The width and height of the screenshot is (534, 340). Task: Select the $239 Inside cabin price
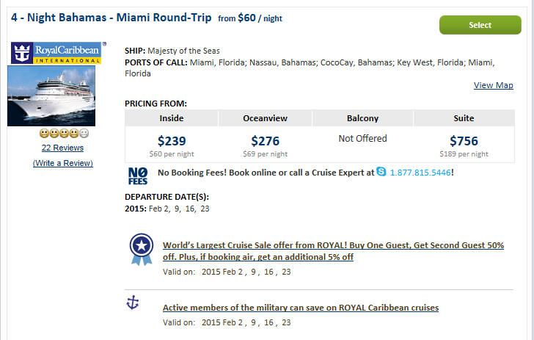[172, 141]
